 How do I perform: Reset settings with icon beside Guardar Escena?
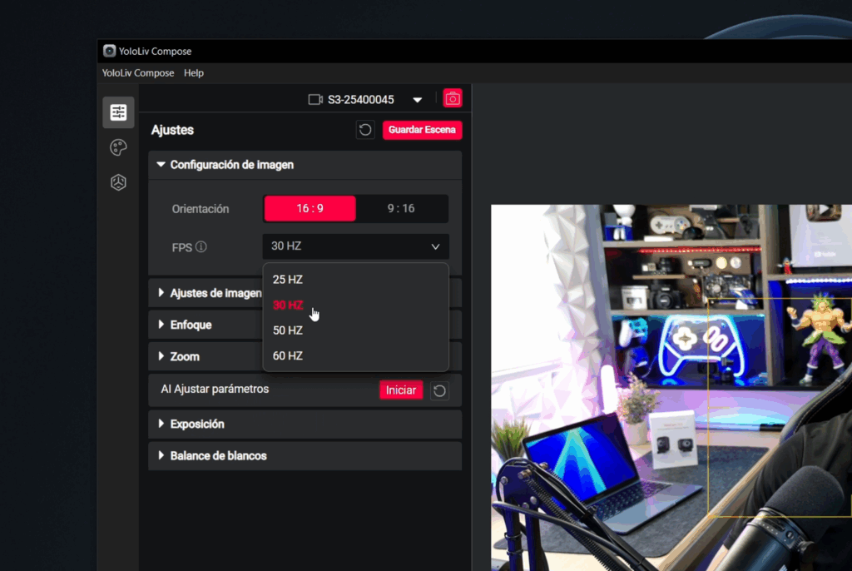tap(364, 130)
